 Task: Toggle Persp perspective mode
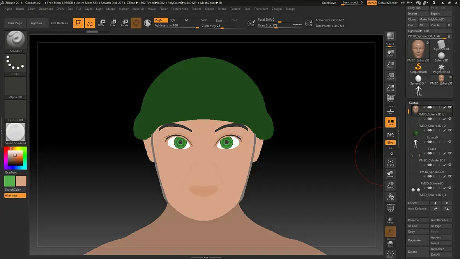(390, 99)
